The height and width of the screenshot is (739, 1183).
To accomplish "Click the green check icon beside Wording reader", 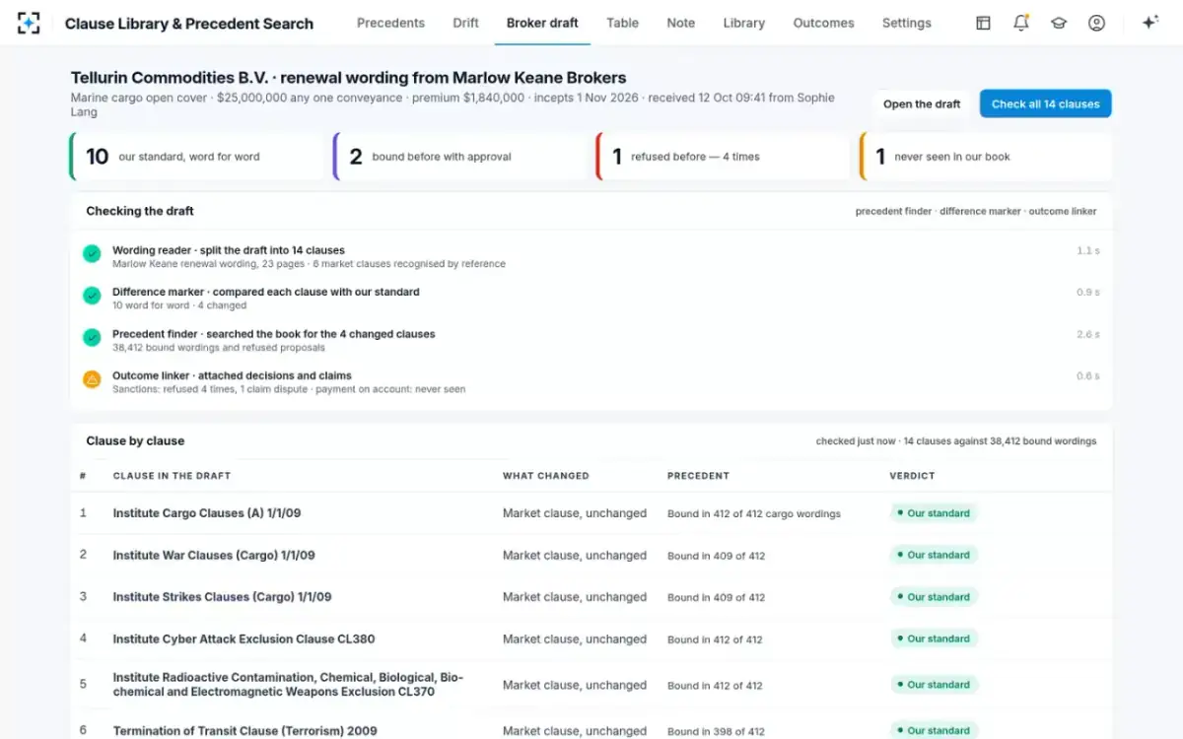I will [92, 254].
